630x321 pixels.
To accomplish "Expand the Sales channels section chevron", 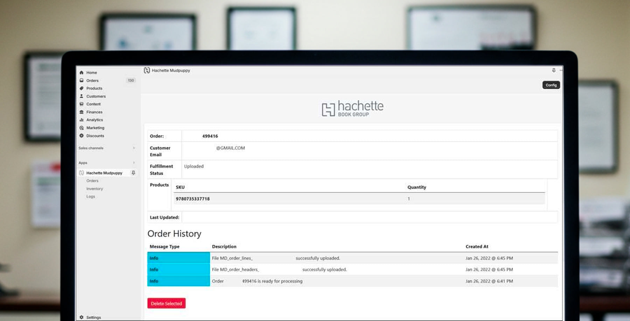I will (x=134, y=148).
